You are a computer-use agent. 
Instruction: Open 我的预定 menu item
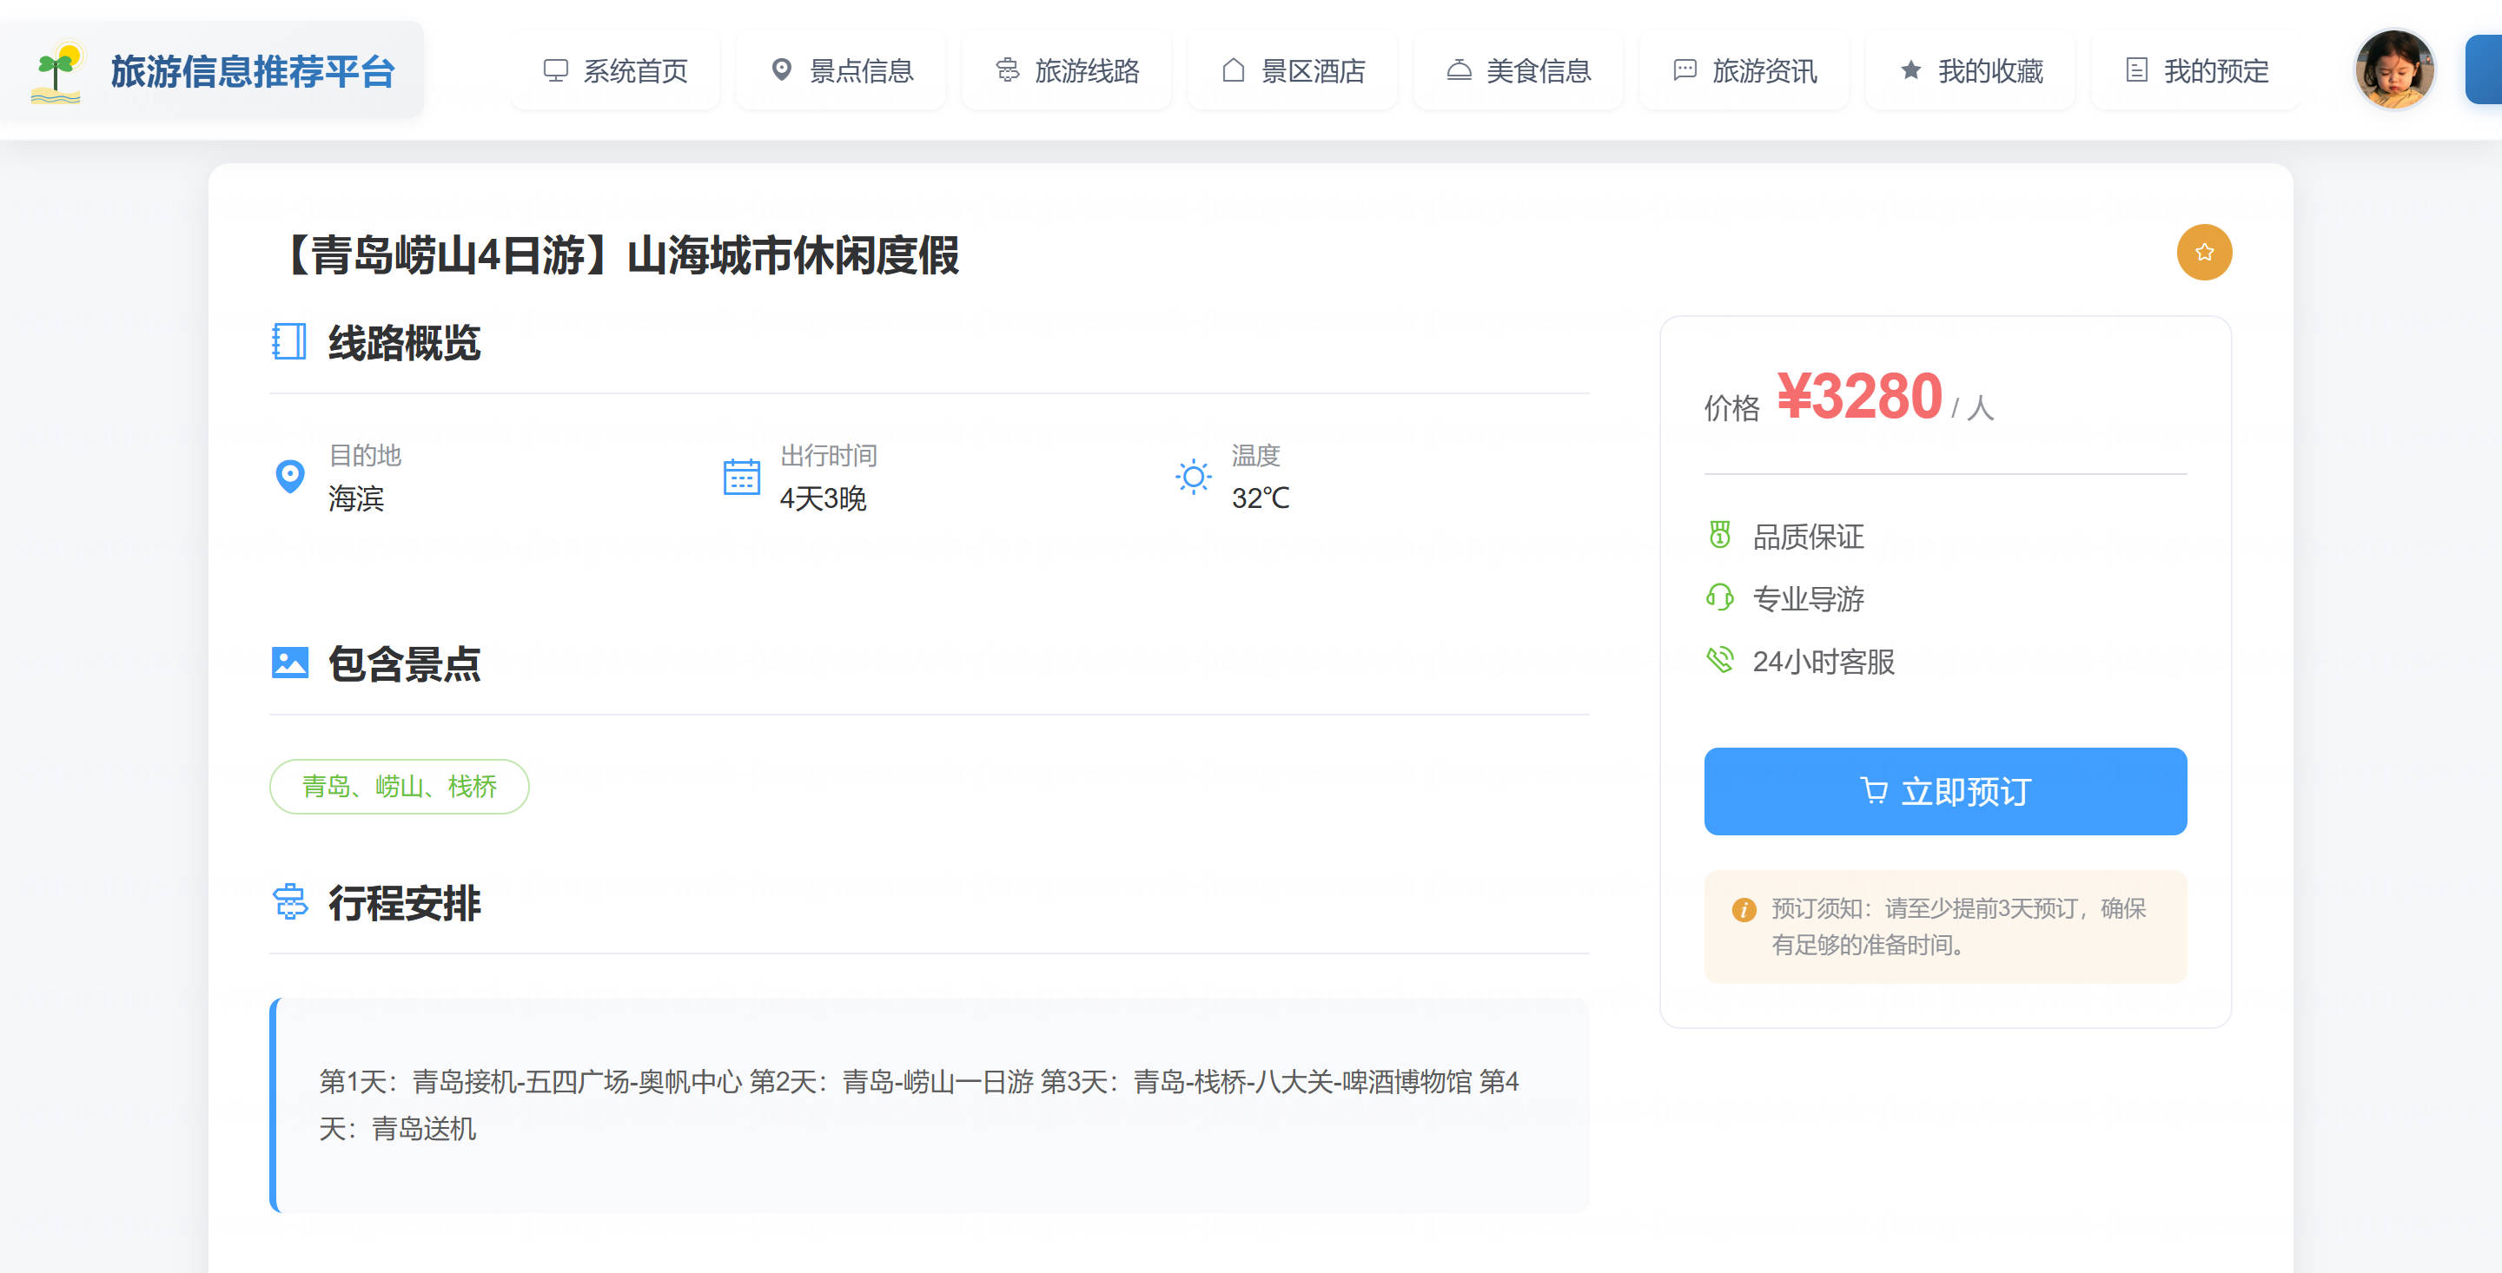pos(2196,71)
